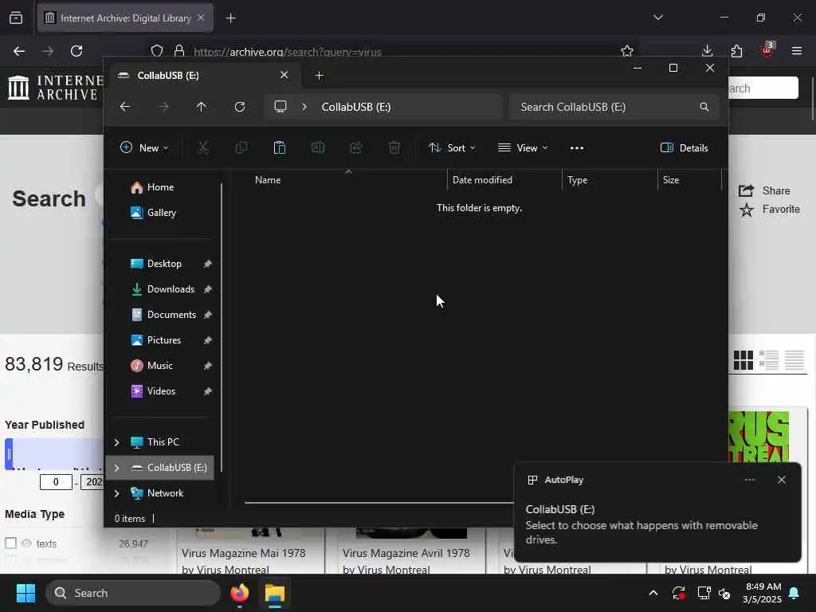The image size is (816, 612).
Task: Click the Rename icon in Explorer toolbar
Action: pyautogui.click(x=317, y=147)
